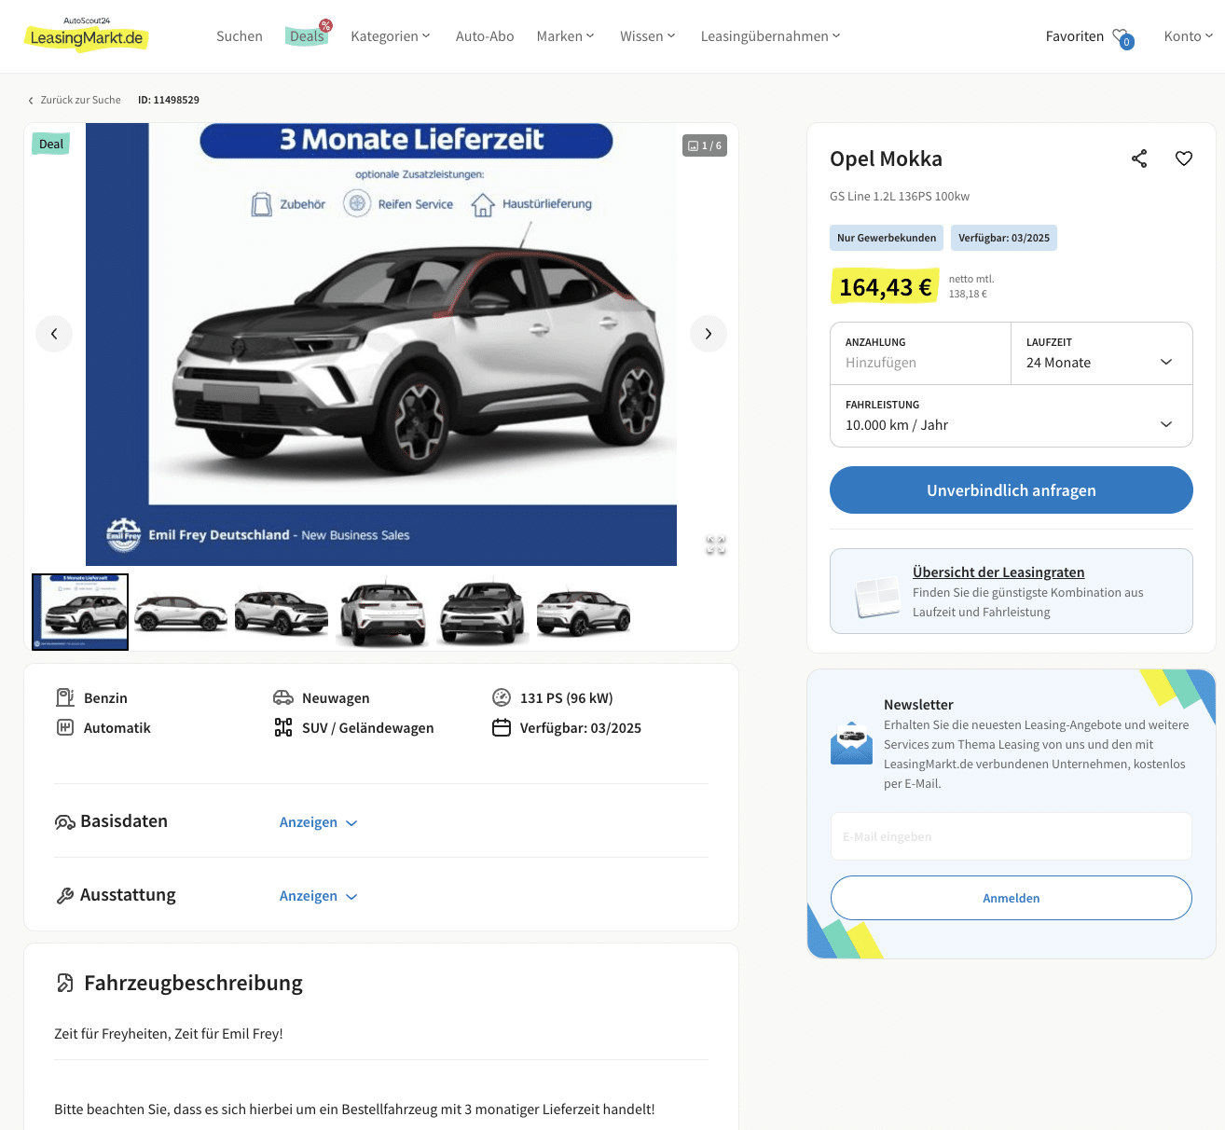Click the Fahrzeugbeschreibung document icon
Viewport: 1225px width, 1130px height.
pos(65,983)
